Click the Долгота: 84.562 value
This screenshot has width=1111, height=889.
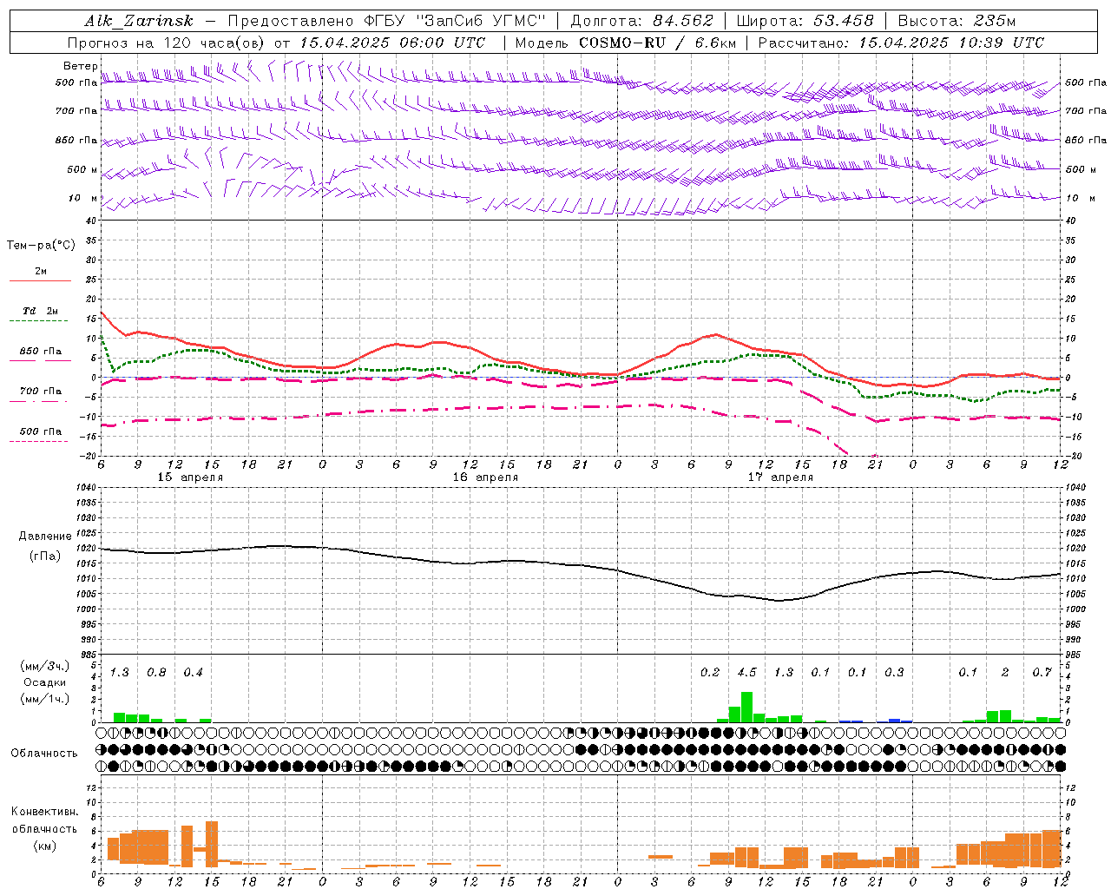(641, 21)
